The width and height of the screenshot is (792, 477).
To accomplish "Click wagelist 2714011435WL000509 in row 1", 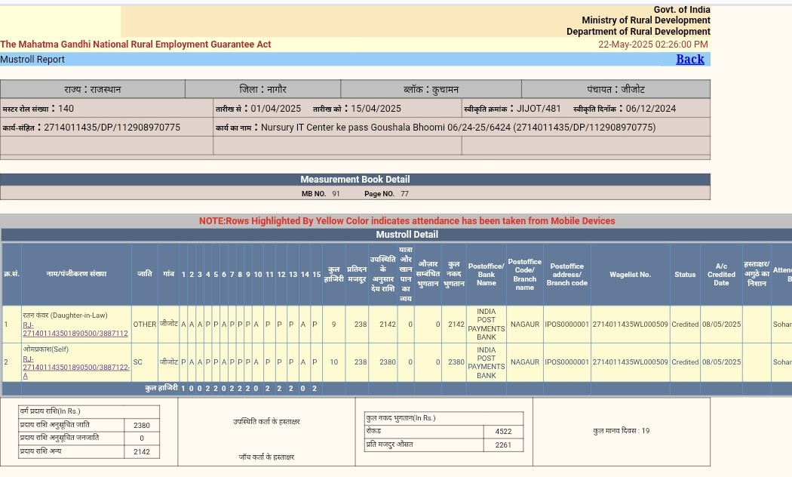I will 631,325.
